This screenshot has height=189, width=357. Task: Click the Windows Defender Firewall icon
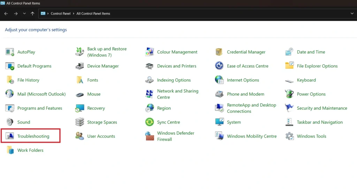click(x=150, y=136)
